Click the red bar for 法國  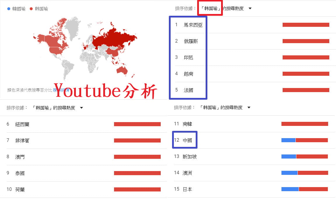[x=306, y=90]
